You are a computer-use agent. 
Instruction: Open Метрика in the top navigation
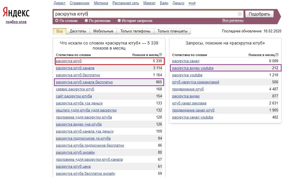tap(101, 3)
